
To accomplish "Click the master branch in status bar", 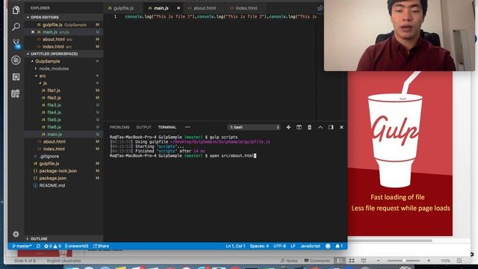I will (22, 246).
